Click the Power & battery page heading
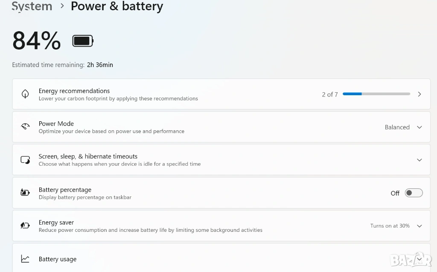Viewport: 437px width, 272px height. (117, 6)
